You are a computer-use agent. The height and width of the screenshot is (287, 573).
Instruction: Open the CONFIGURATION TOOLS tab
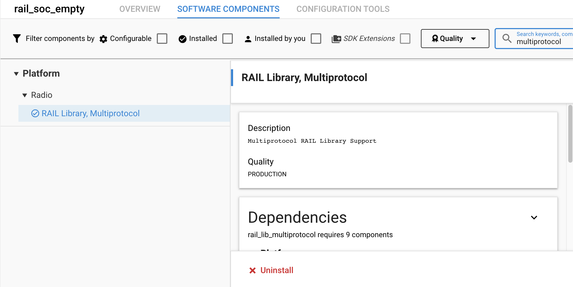(343, 9)
